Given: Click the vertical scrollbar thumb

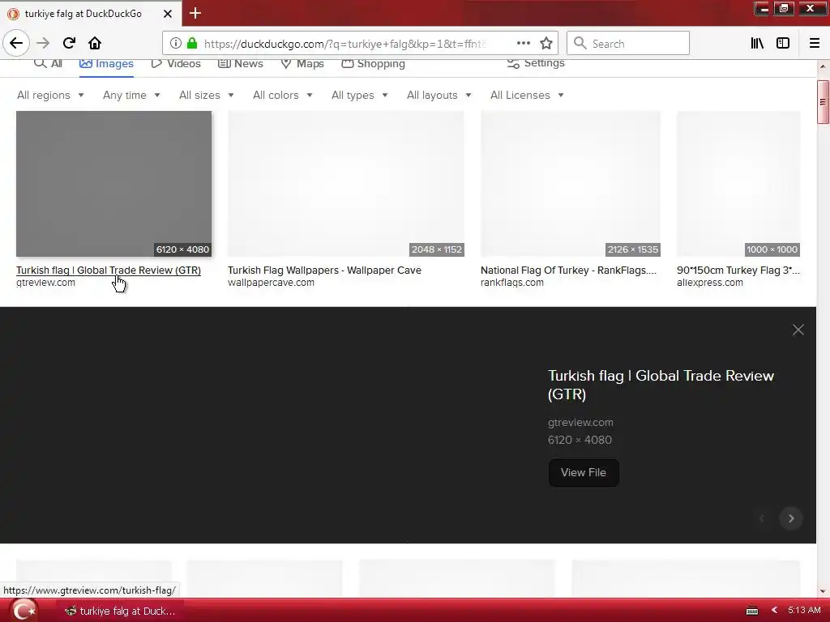Looking at the screenshot, I should [823, 102].
